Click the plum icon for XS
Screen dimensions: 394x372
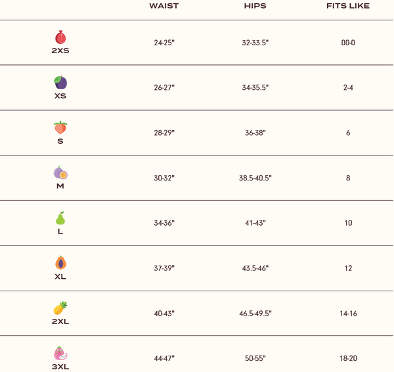60,82
